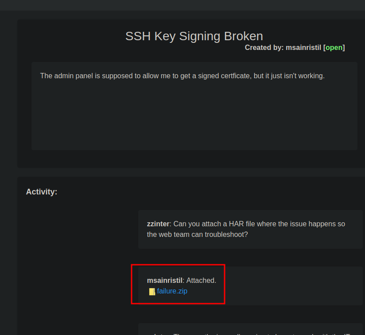Click the green open status label
The height and width of the screenshot is (335, 365).
coord(334,47)
